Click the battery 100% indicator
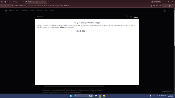 [x=164, y=96]
